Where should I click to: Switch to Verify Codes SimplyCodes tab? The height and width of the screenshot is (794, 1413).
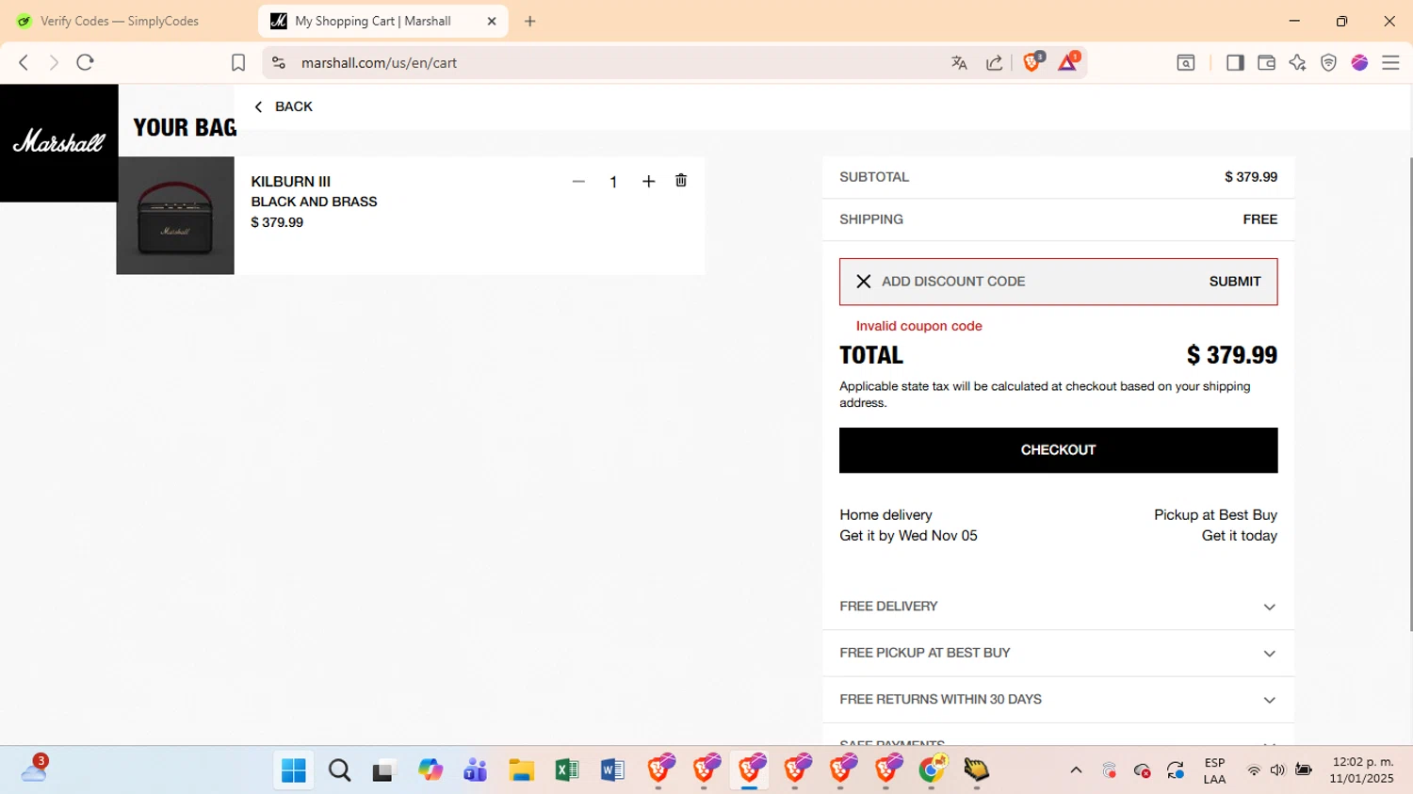[x=120, y=21]
